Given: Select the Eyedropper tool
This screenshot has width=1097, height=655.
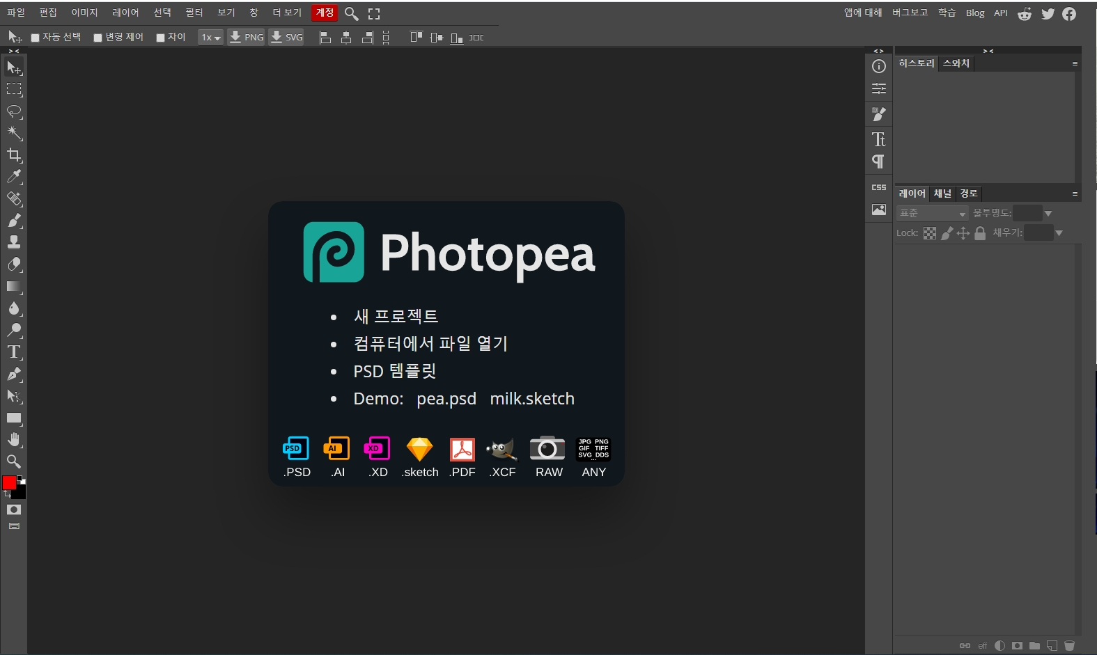Looking at the screenshot, I should point(14,177).
